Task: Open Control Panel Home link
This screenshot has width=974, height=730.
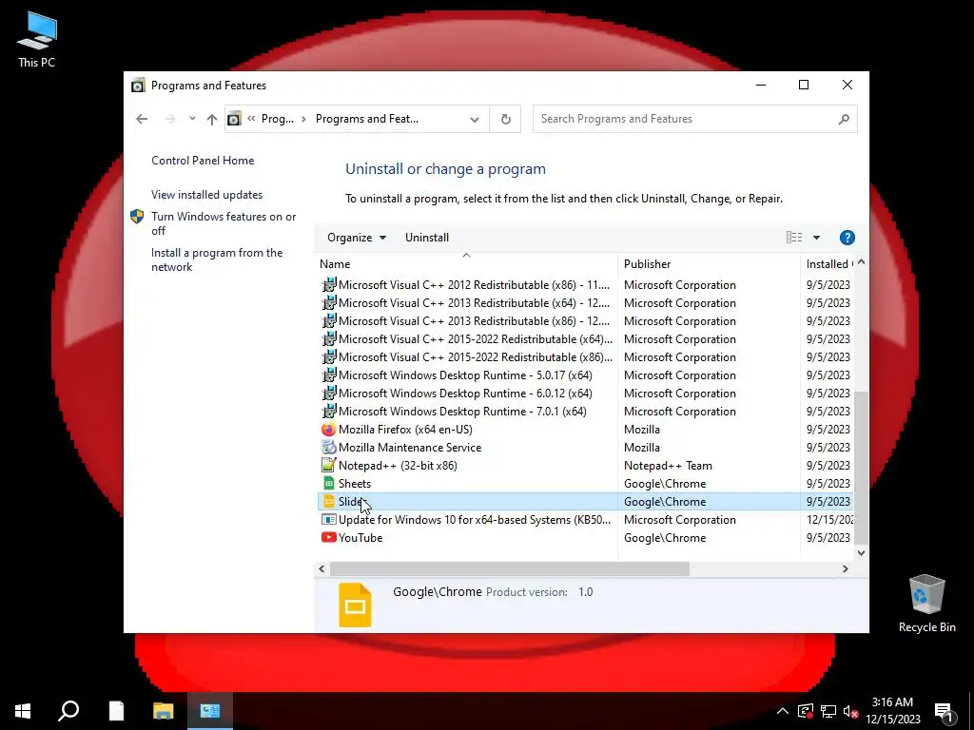Action: (203, 160)
